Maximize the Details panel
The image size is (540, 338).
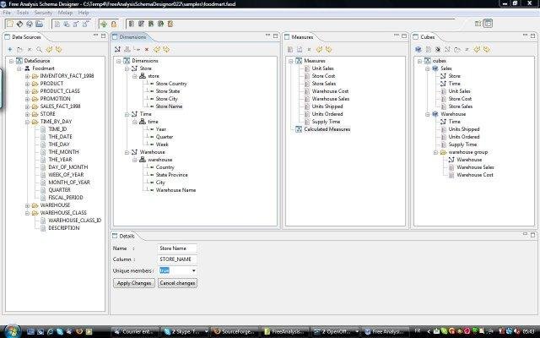pos(532,235)
